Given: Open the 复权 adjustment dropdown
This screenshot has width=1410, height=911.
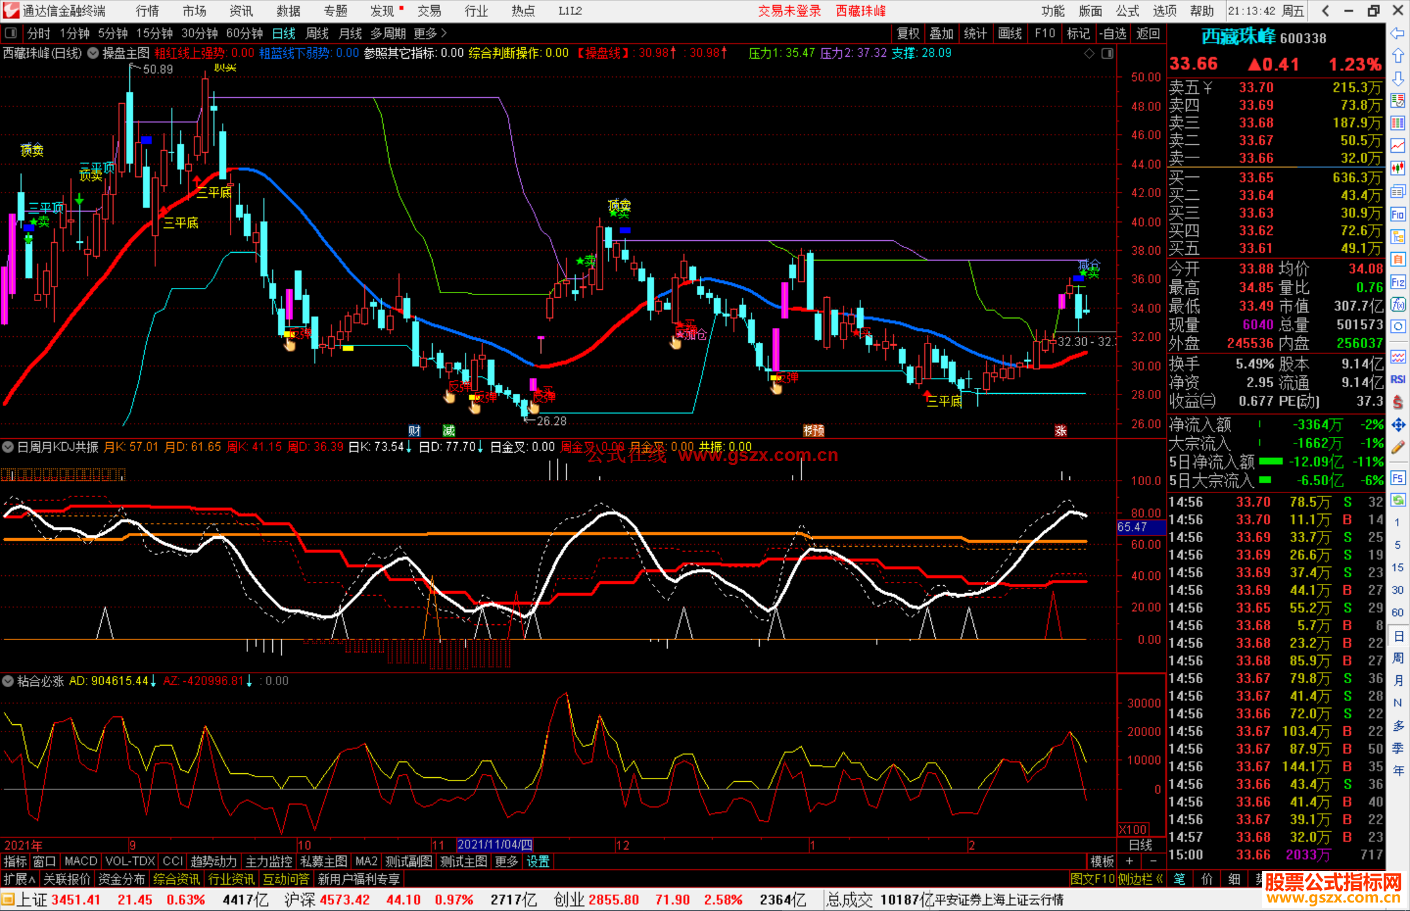Looking at the screenshot, I should tap(908, 33).
